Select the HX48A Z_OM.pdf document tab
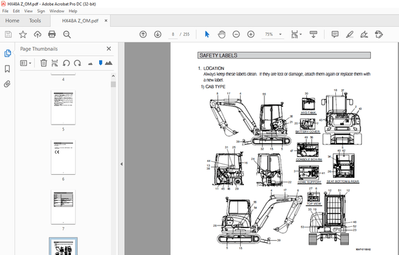This screenshot has height=255, width=399. [80, 21]
